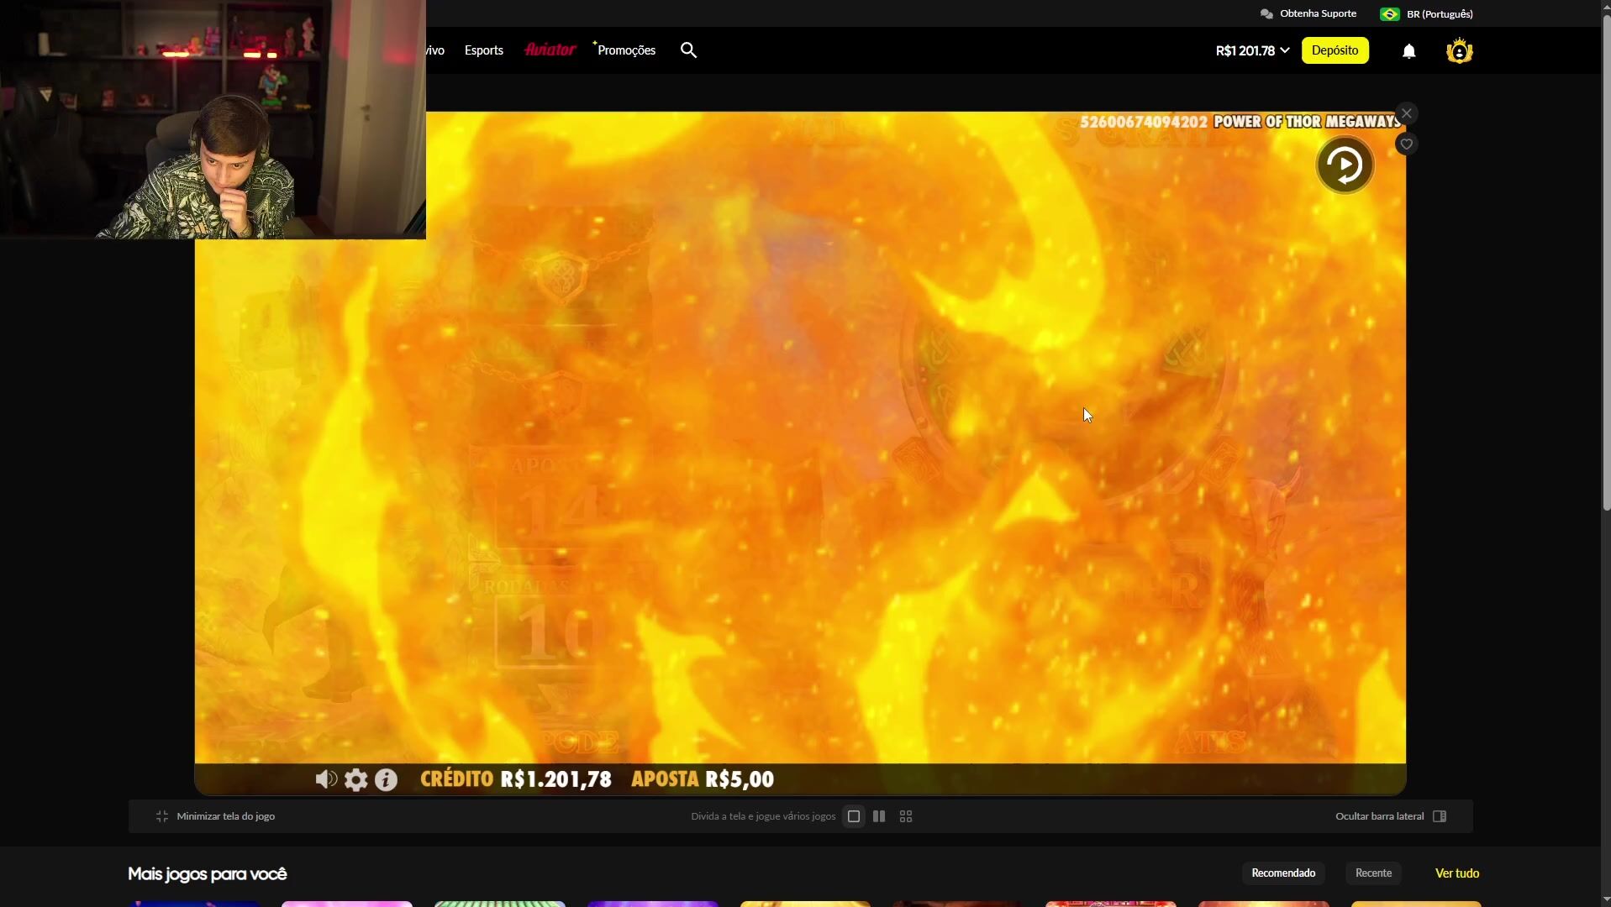Click the POWER OF THOR MEGAWAYS title
Image resolution: width=1611 pixels, height=907 pixels.
(1307, 122)
